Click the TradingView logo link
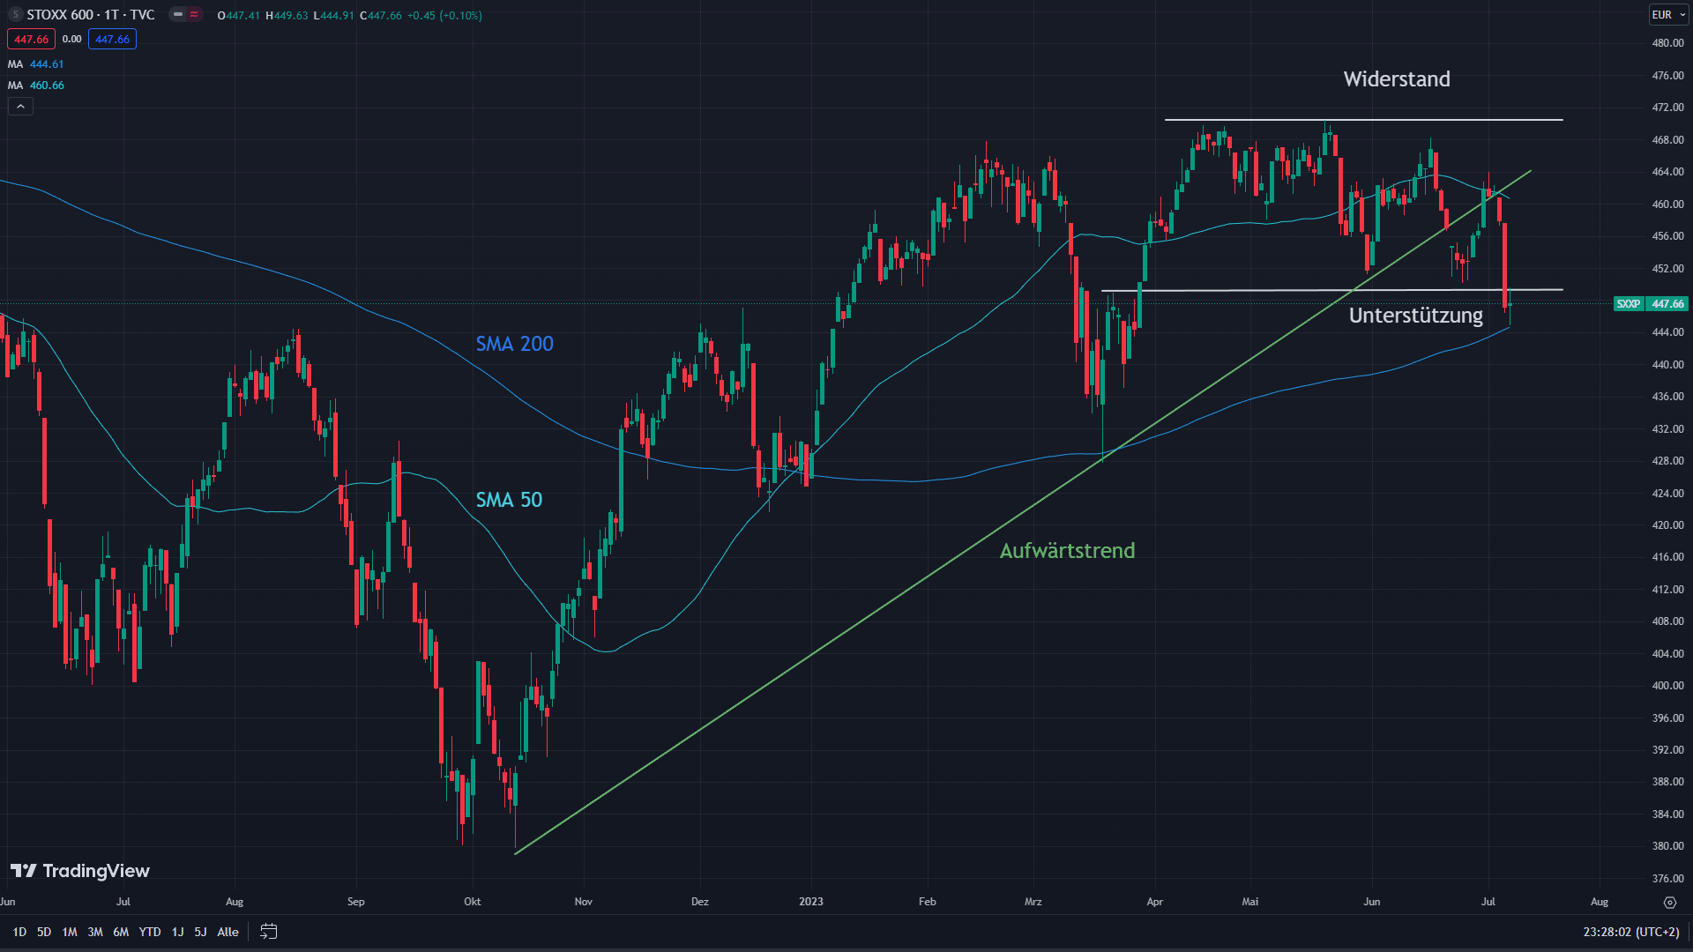Image resolution: width=1693 pixels, height=952 pixels. point(80,871)
